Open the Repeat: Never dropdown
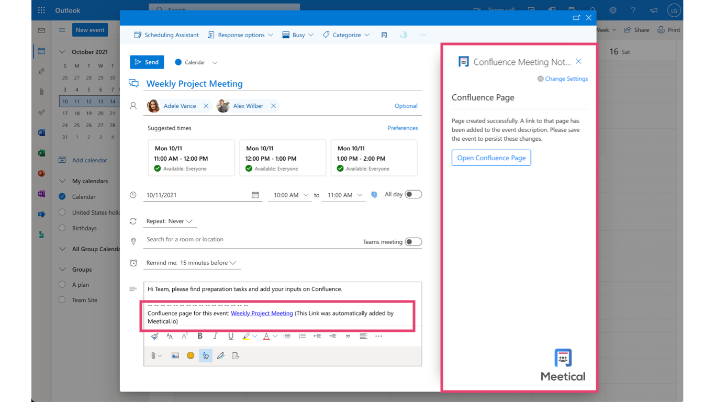Image resolution: width=715 pixels, height=402 pixels. pos(170,221)
